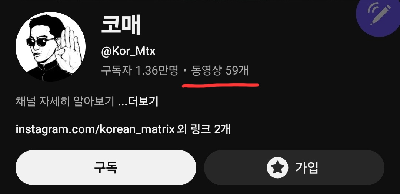
Task: Tap the raised hand in the avatar
Action: 69,49
